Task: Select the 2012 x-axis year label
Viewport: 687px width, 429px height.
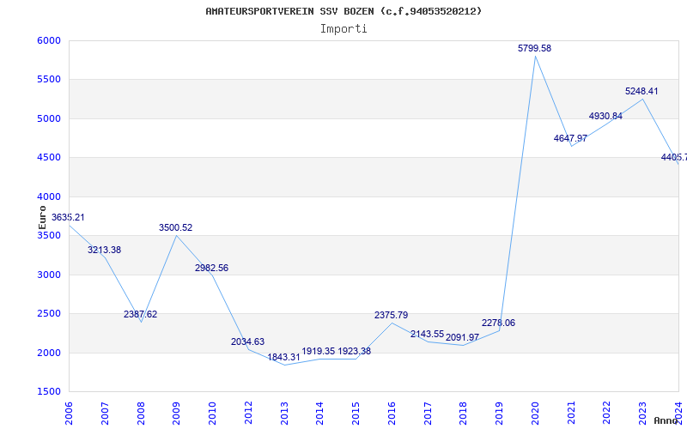Action: (248, 413)
